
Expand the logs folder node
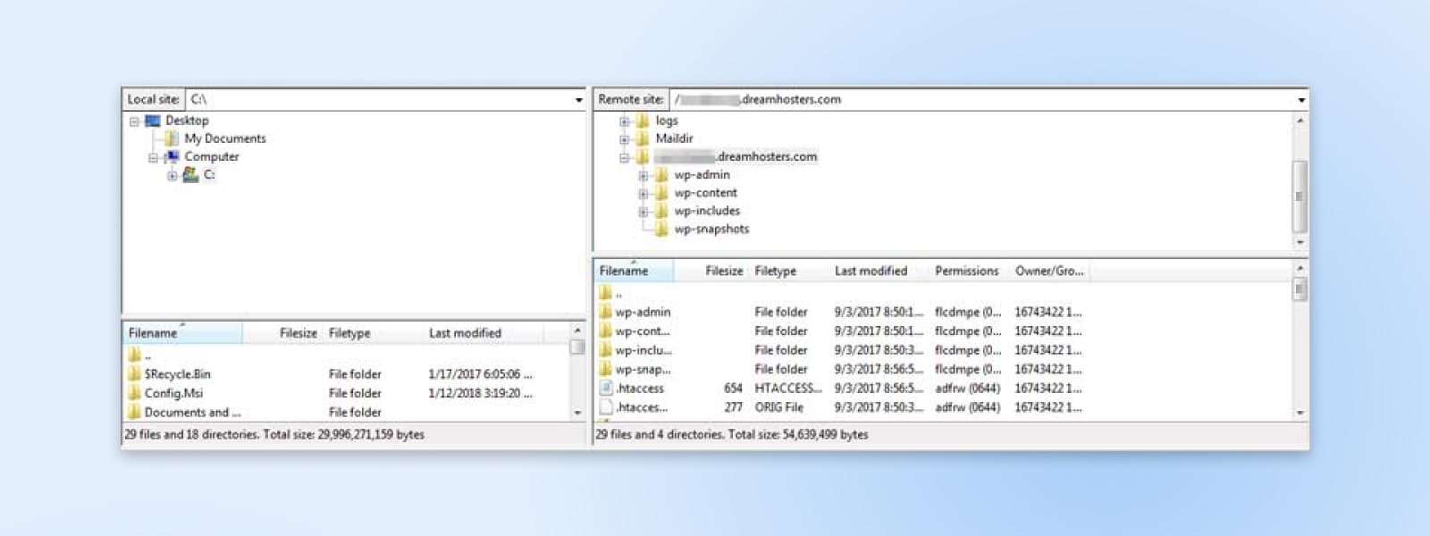pyautogui.click(x=625, y=121)
